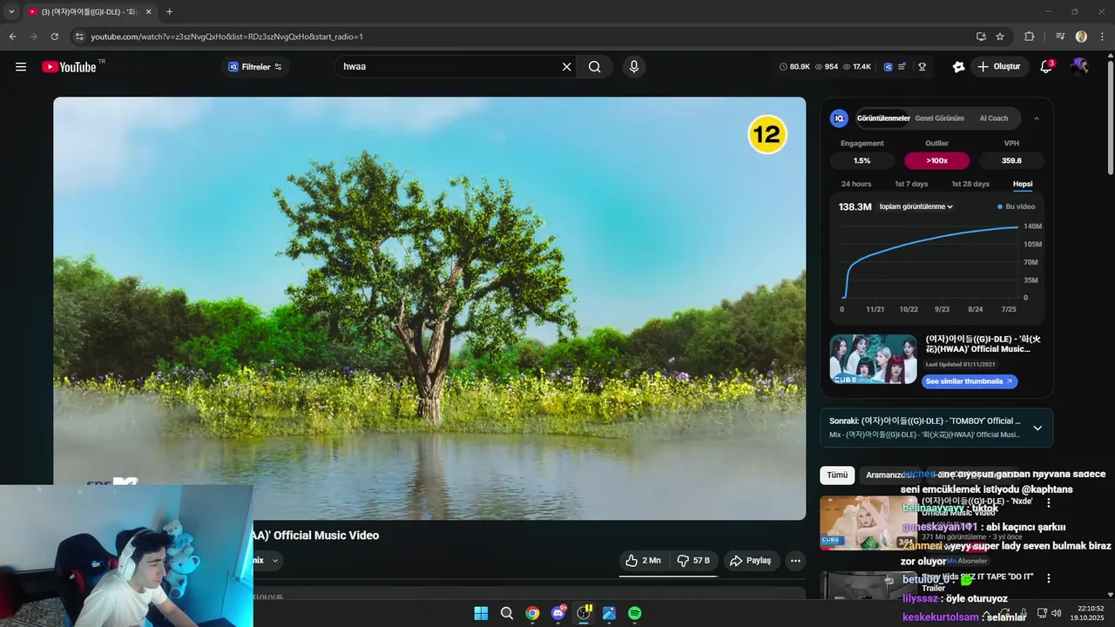Open the Filtreler filter button

coord(255,67)
